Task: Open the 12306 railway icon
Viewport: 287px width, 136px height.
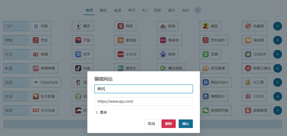Action: [248, 96]
